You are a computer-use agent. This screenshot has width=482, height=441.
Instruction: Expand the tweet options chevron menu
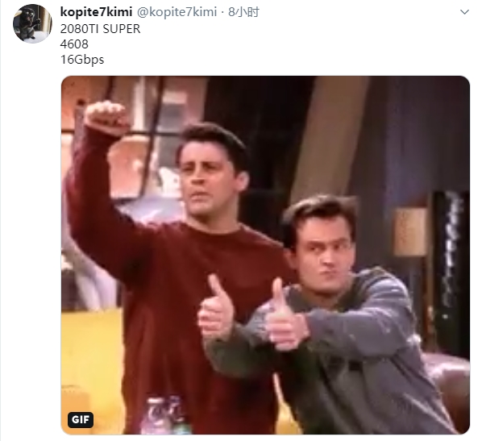pyautogui.click(x=464, y=12)
